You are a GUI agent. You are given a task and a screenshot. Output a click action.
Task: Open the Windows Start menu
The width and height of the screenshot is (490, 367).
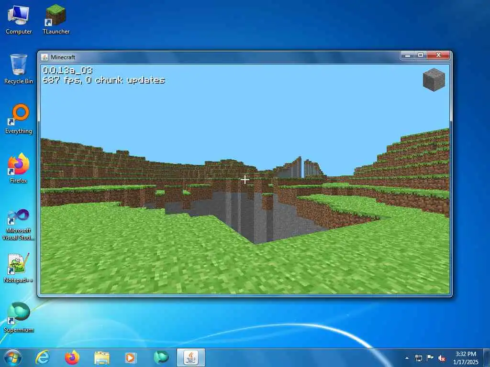pyautogui.click(x=13, y=357)
